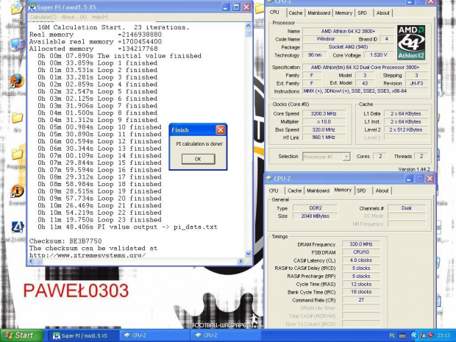Close the Super PI window
Screen dimensions: 456x342
click(x=246, y=7)
